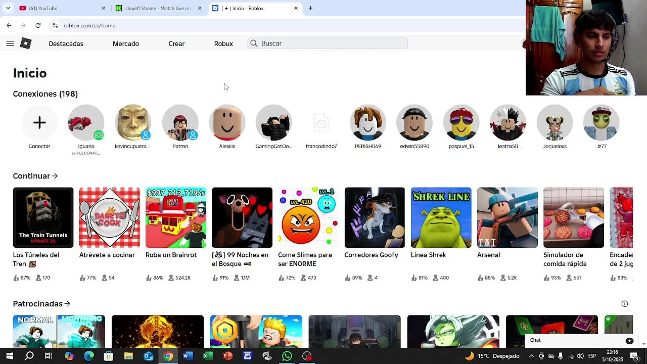647x364 pixels.
Task: Open the Shrek Line game
Action: point(441,217)
